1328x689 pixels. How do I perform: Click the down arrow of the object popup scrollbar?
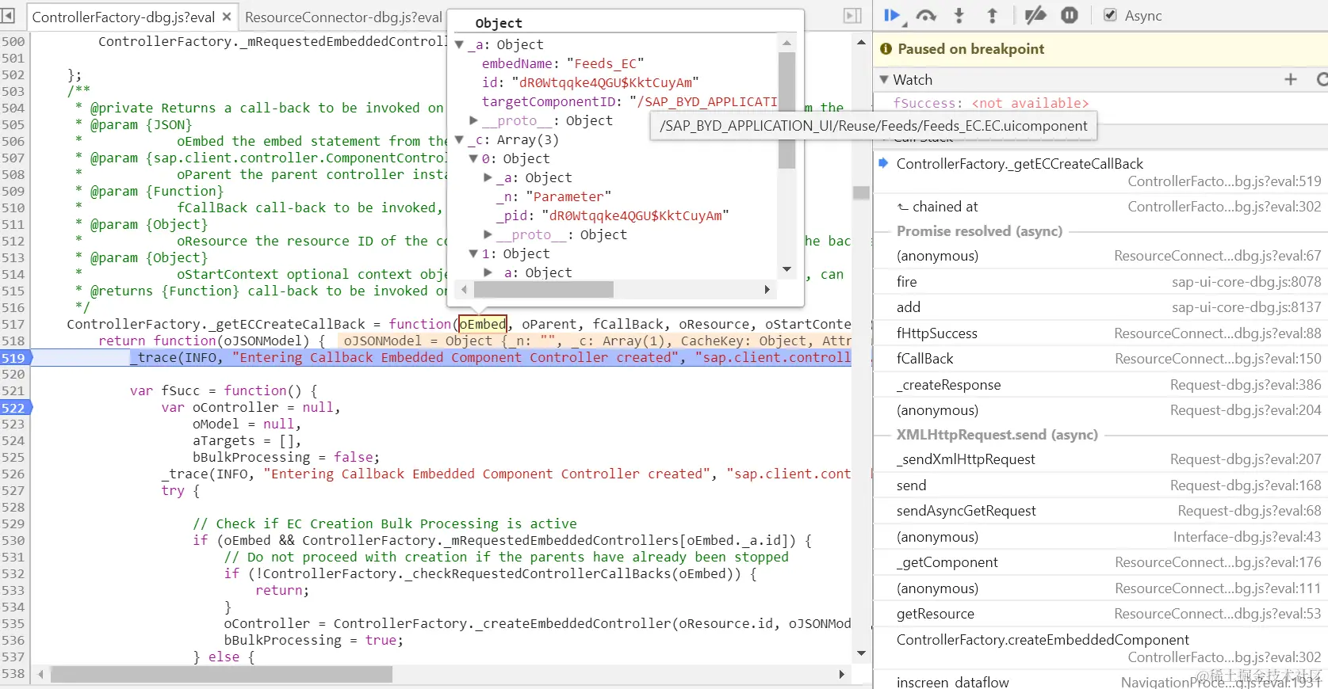pyautogui.click(x=786, y=270)
